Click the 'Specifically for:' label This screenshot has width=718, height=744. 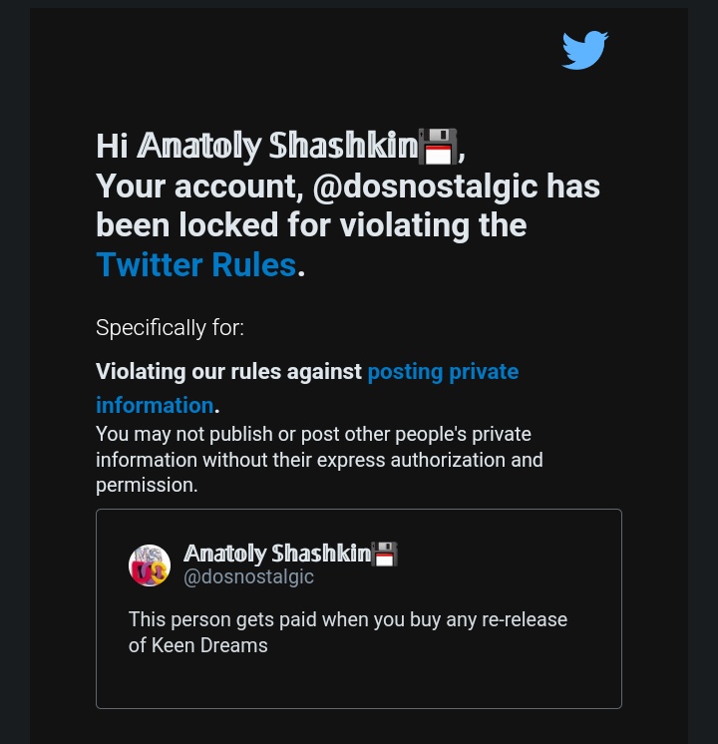click(x=170, y=328)
